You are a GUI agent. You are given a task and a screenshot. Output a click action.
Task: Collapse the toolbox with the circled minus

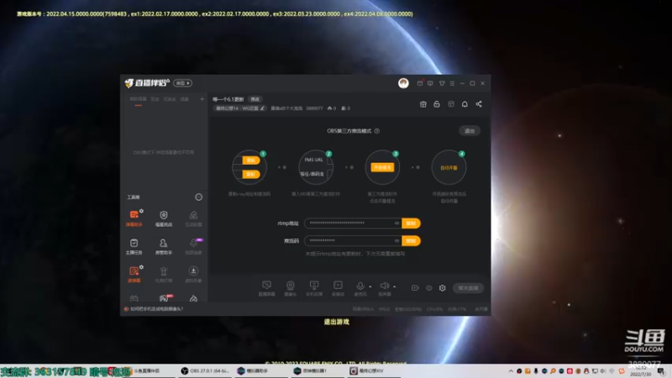pyautogui.click(x=198, y=197)
